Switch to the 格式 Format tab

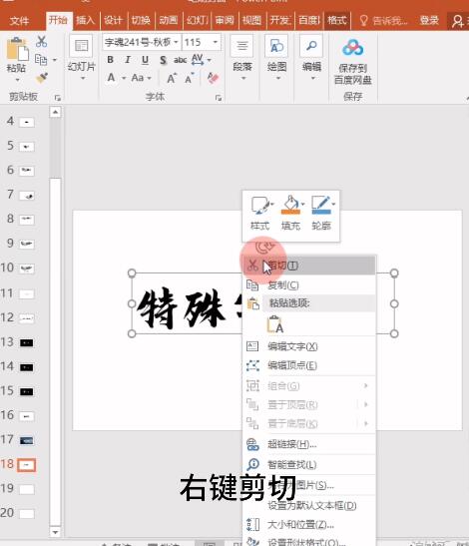pyautogui.click(x=336, y=20)
